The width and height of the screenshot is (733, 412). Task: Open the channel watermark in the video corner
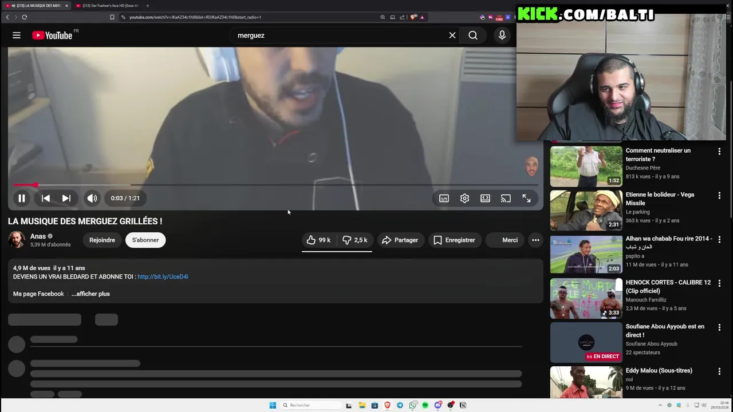pos(532,167)
